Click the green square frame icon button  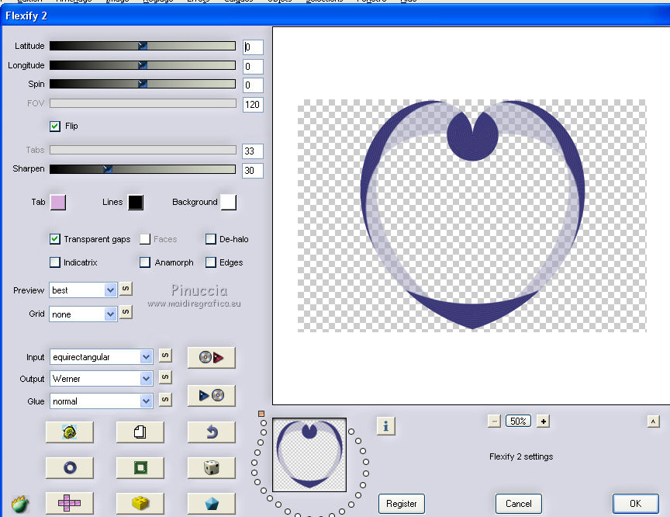[x=140, y=467]
